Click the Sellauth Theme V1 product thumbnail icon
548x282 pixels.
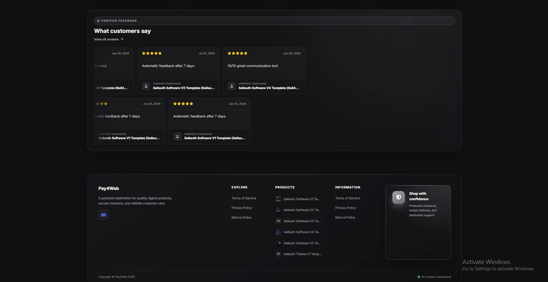(278, 254)
